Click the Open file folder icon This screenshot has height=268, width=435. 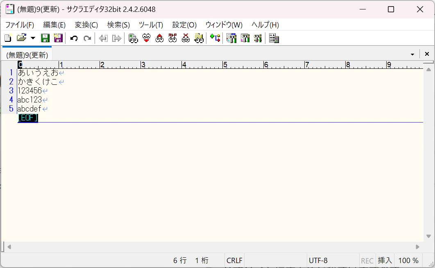point(21,38)
